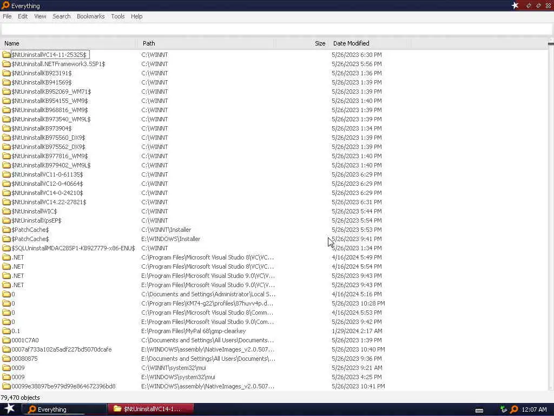Click folder icon for $NtUninstallVC14.22-27821$
554x416 pixels.
[6, 201]
